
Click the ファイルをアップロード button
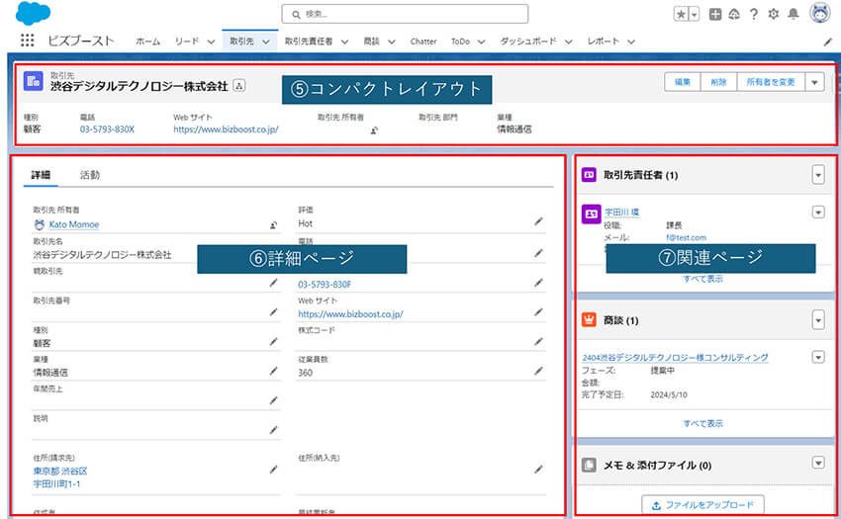[x=703, y=505]
